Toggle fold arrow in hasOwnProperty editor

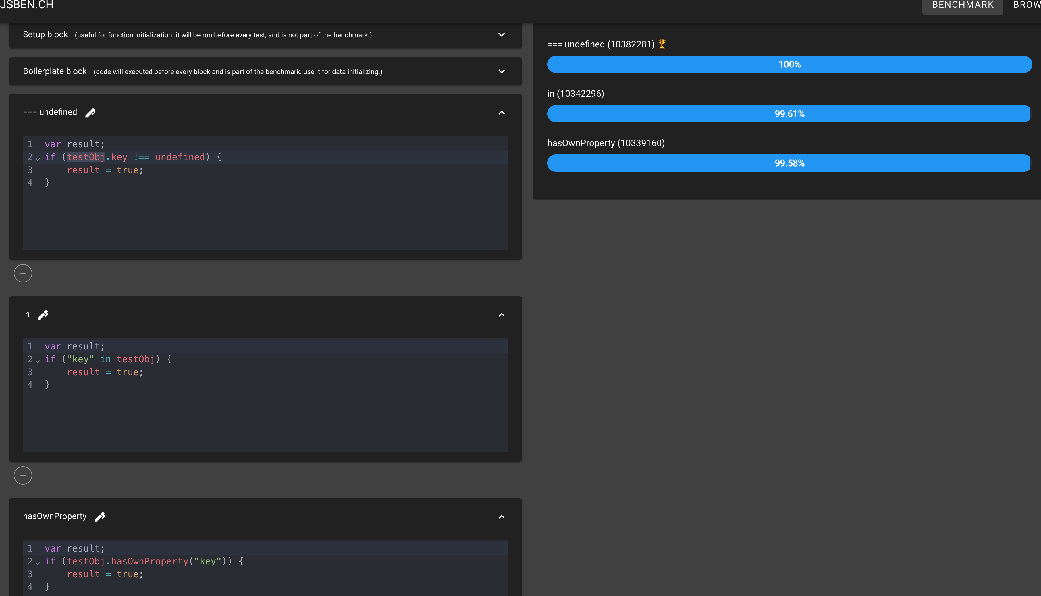38,563
